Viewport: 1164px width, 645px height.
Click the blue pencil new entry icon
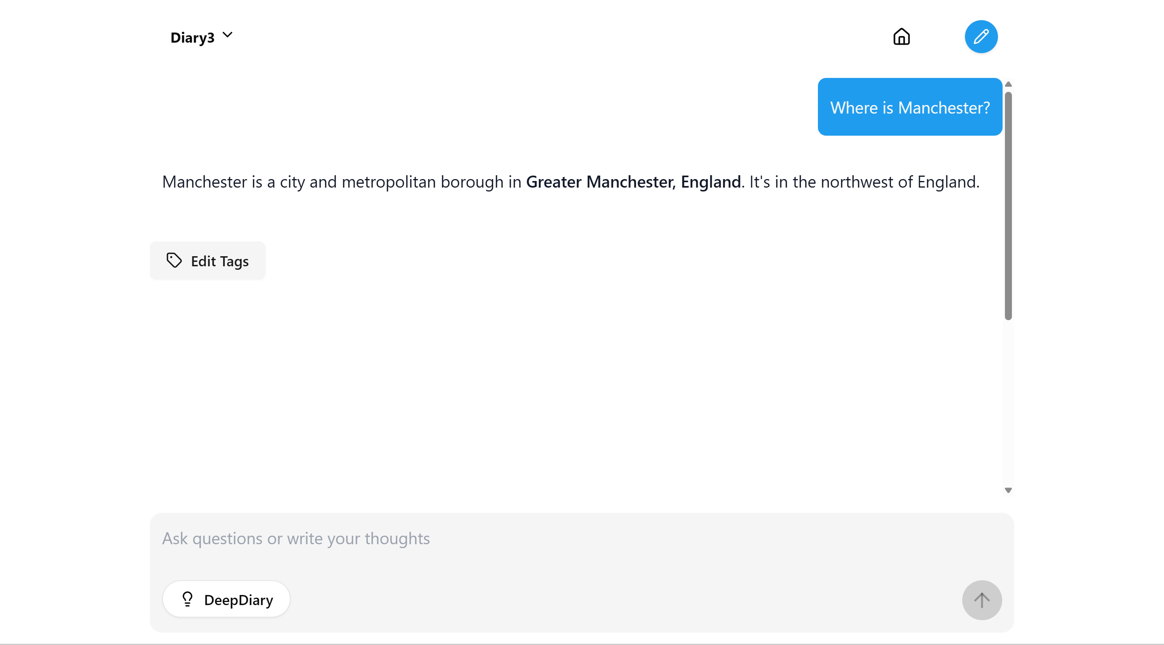click(981, 36)
